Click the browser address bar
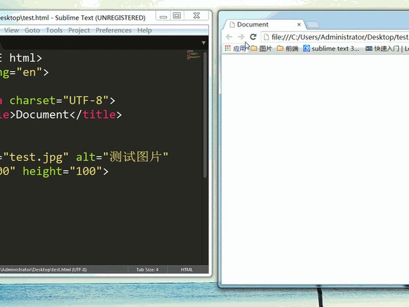409x307 pixels. point(335,37)
